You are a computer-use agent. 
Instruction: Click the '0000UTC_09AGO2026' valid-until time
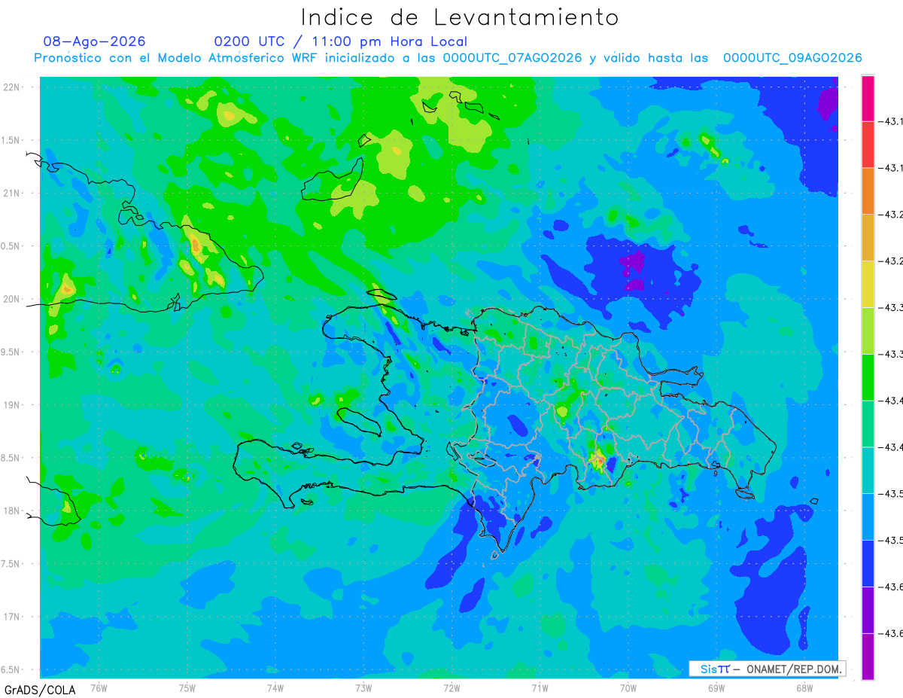[792, 58]
